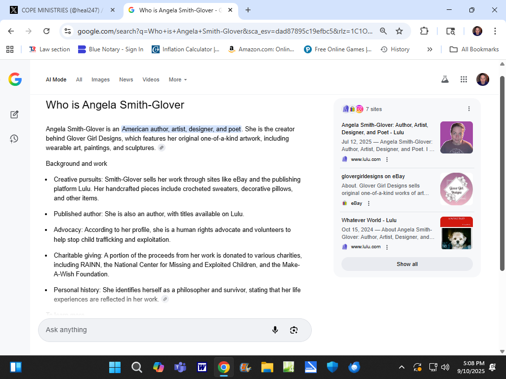This screenshot has width=506, height=379.
Task: Click the Ask anything input field
Action: tap(153, 330)
